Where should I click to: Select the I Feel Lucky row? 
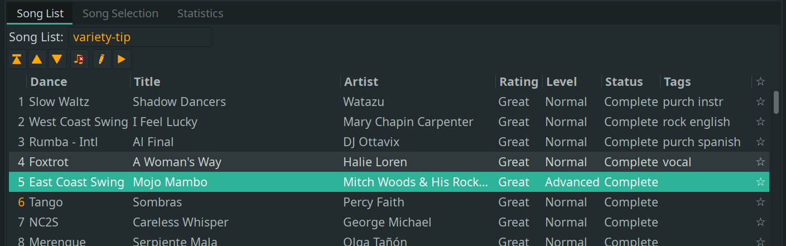tap(165, 122)
